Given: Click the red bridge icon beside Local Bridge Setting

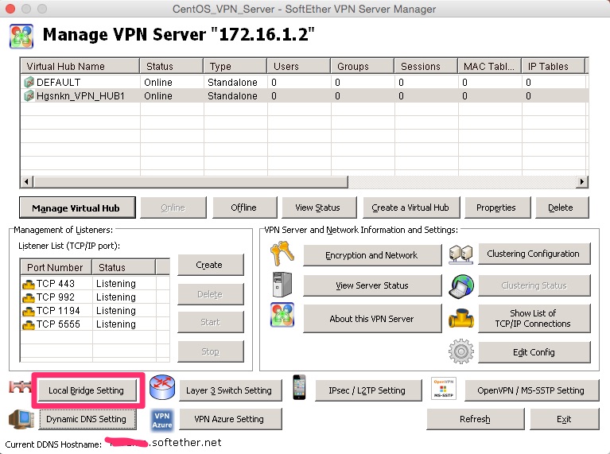Looking at the screenshot, I should [20, 386].
